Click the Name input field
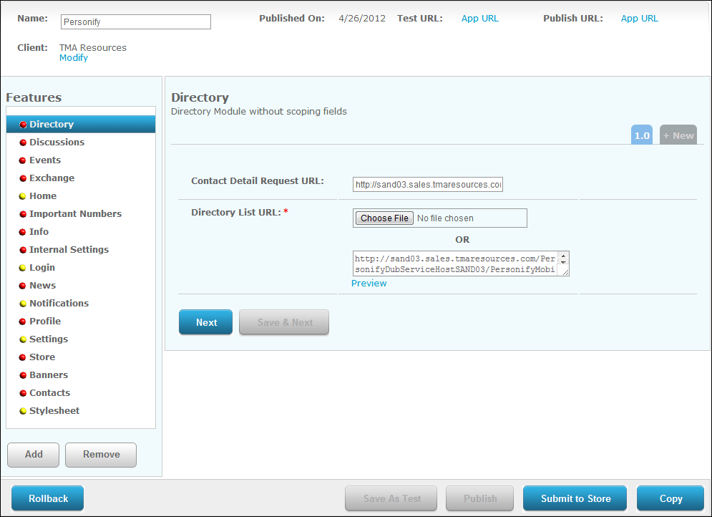712x517 pixels. click(x=135, y=21)
